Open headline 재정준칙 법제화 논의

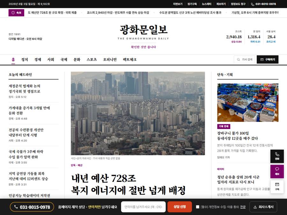click(x=24, y=89)
